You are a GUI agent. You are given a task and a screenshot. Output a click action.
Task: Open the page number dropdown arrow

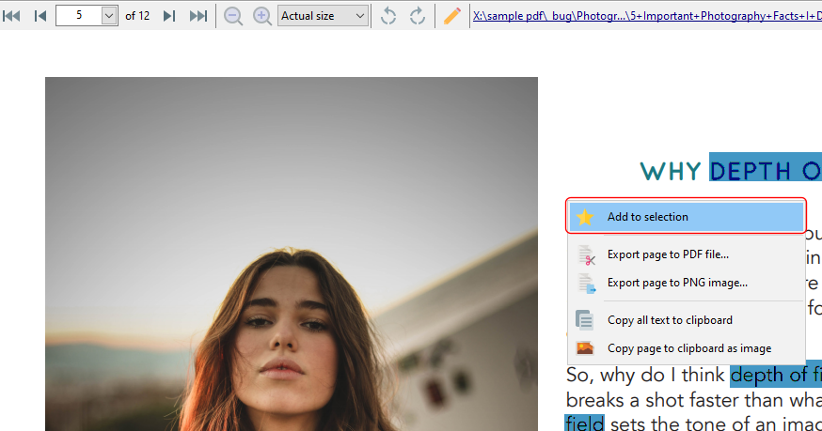coord(108,16)
